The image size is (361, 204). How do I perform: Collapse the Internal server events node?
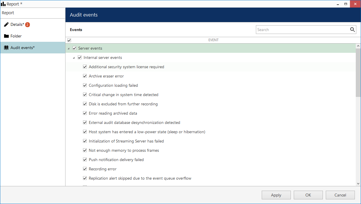pyautogui.click(x=74, y=58)
